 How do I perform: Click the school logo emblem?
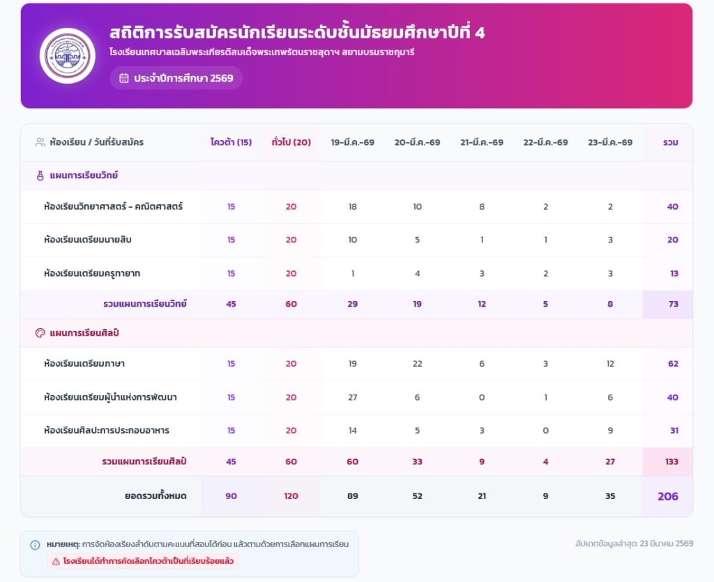point(68,56)
